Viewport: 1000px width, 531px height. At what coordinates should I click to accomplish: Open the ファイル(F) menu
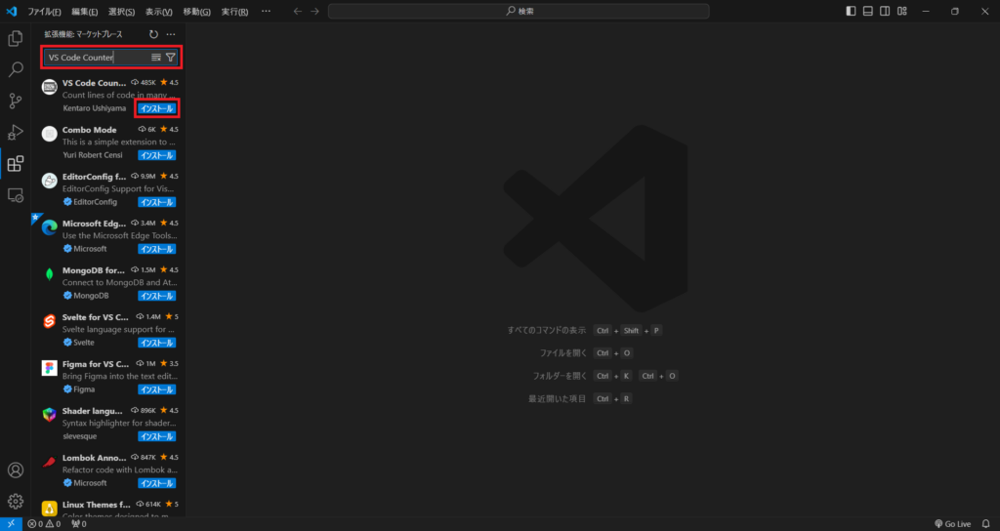pyautogui.click(x=44, y=12)
